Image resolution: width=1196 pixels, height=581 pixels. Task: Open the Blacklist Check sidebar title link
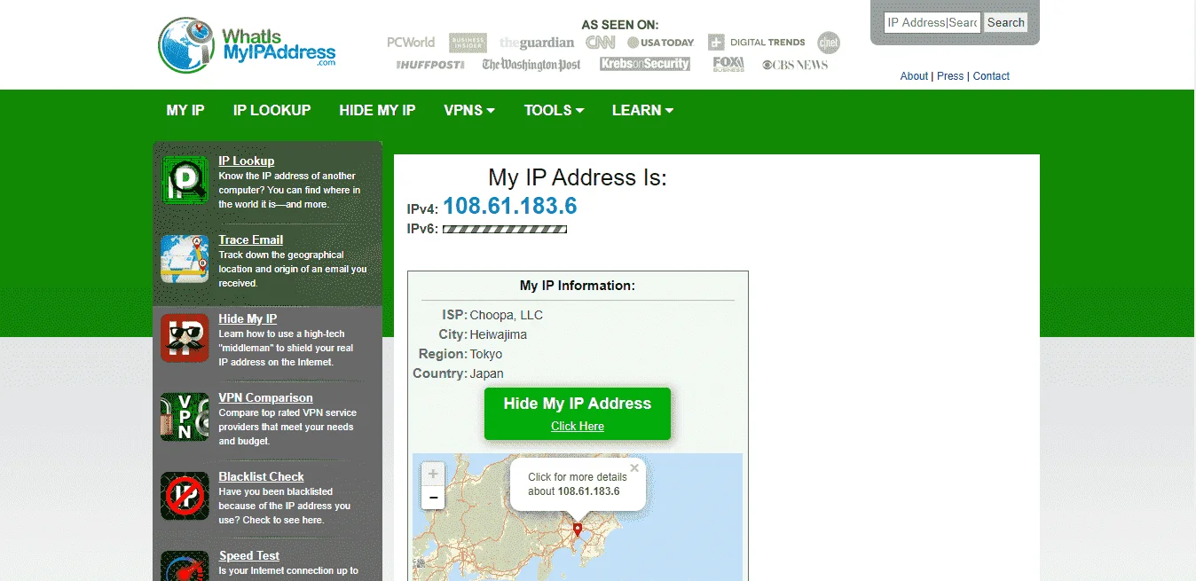[x=262, y=476]
